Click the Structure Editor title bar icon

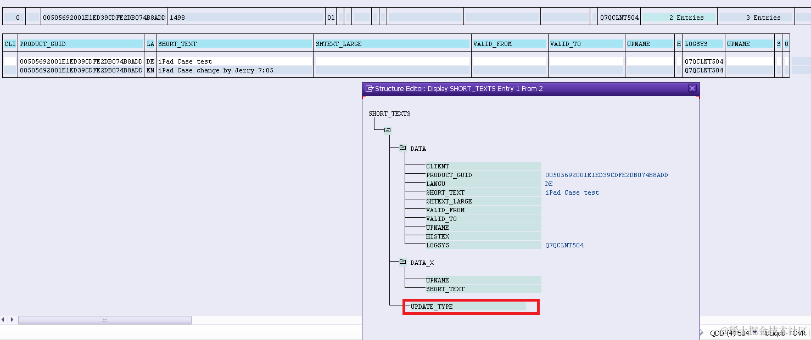pyautogui.click(x=370, y=88)
